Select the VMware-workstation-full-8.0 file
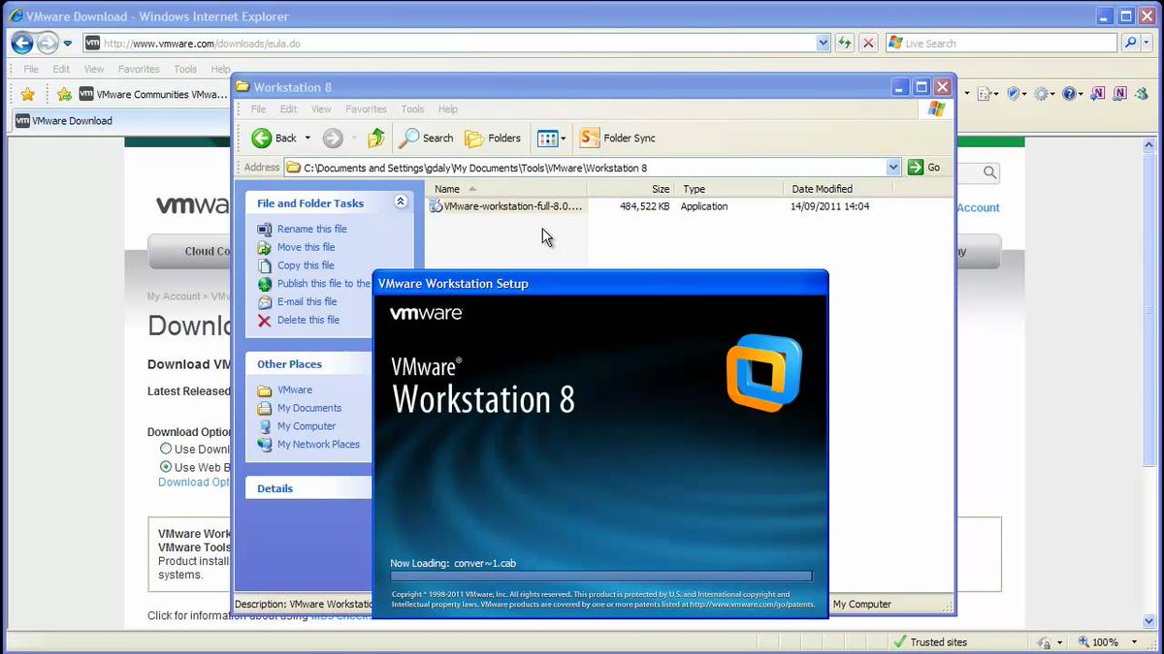The image size is (1164, 654). pos(506,206)
